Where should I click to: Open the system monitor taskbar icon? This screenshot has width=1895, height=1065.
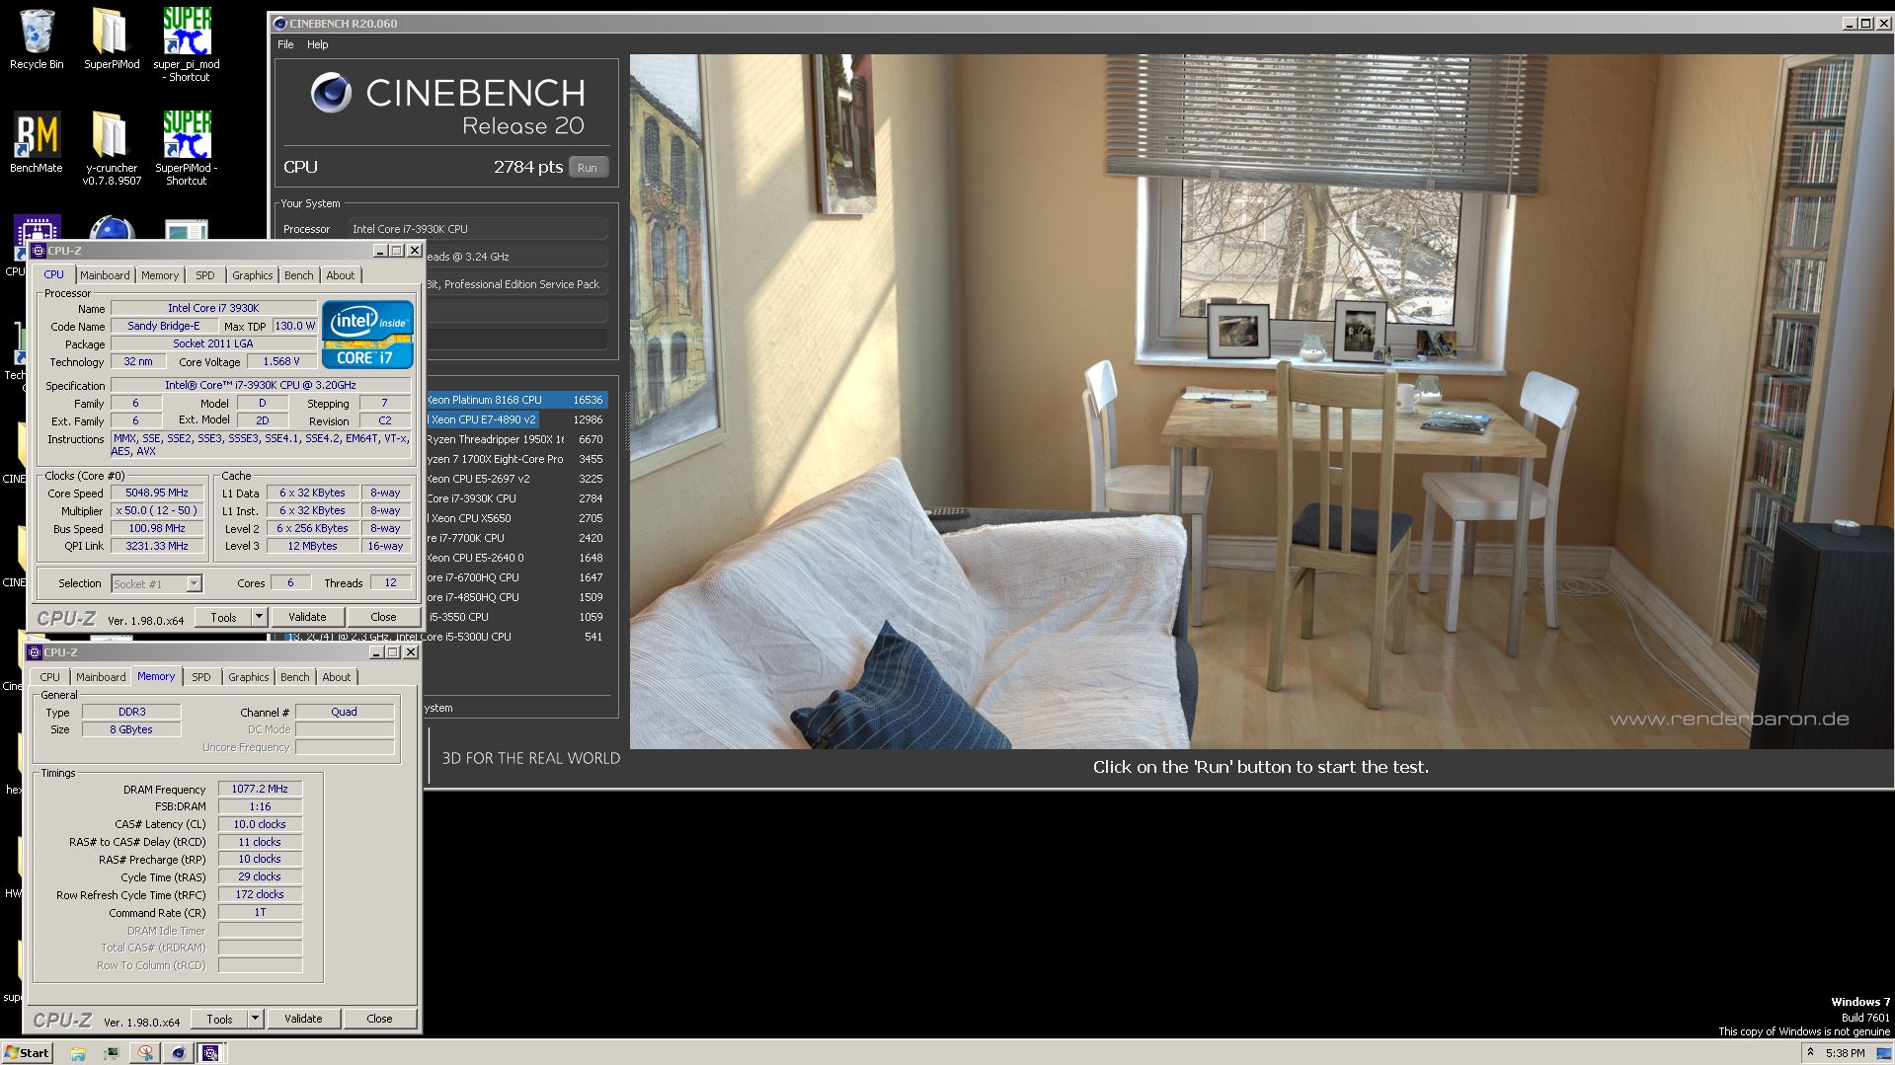[111, 1053]
